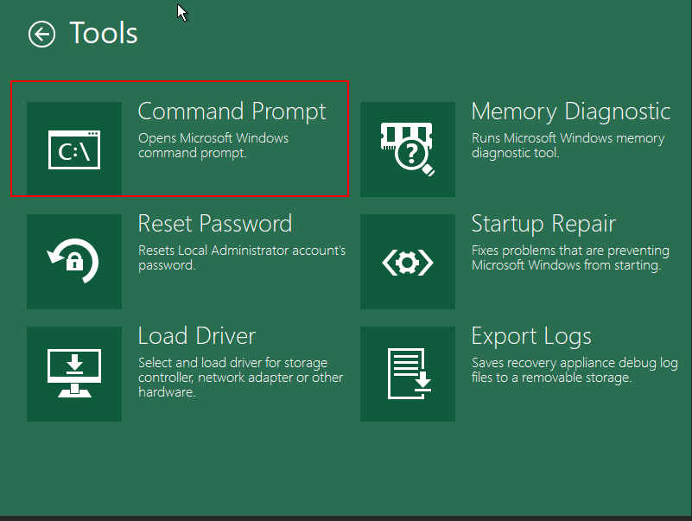Choose the Load Driver heading

[197, 335]
